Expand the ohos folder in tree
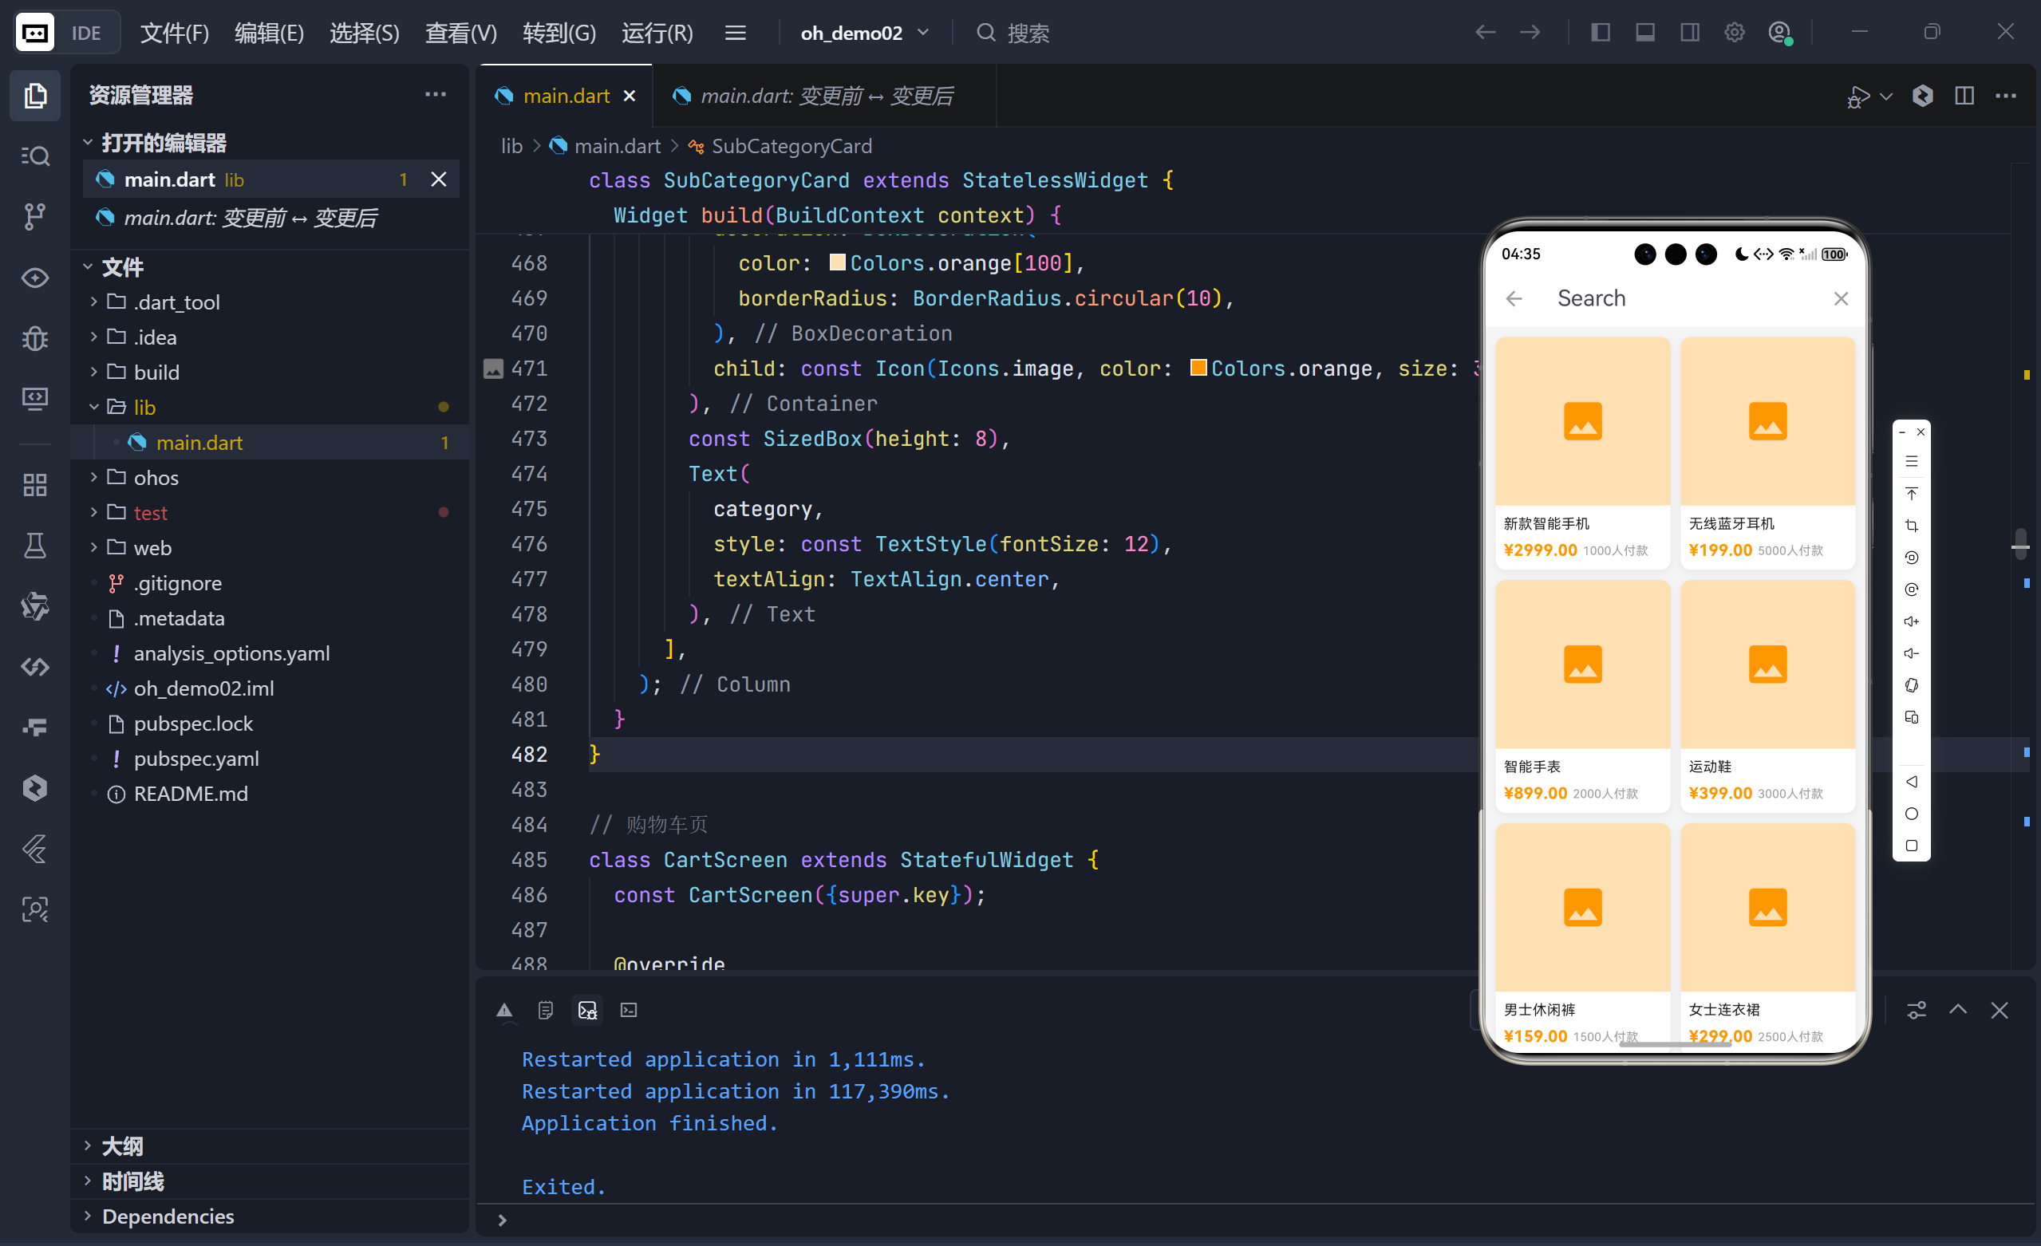 156,478
